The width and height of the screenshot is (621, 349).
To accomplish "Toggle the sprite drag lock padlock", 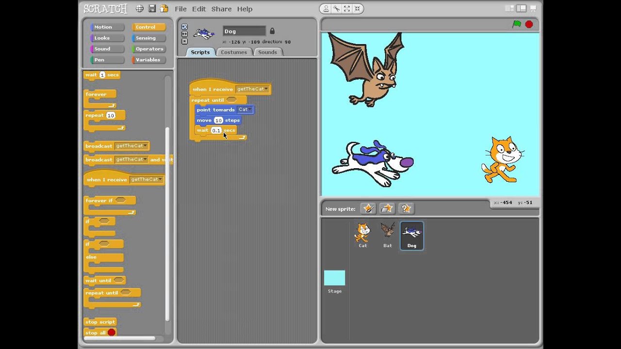I will point(272,31).
